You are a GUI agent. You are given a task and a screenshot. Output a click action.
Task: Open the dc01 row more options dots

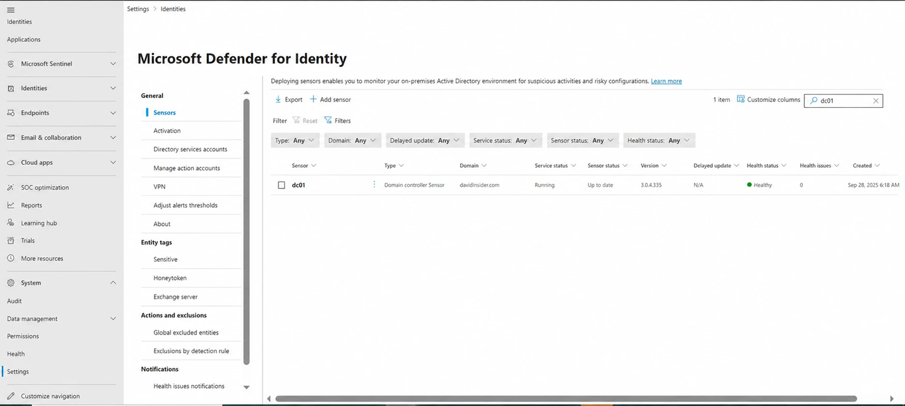point(374,185)
